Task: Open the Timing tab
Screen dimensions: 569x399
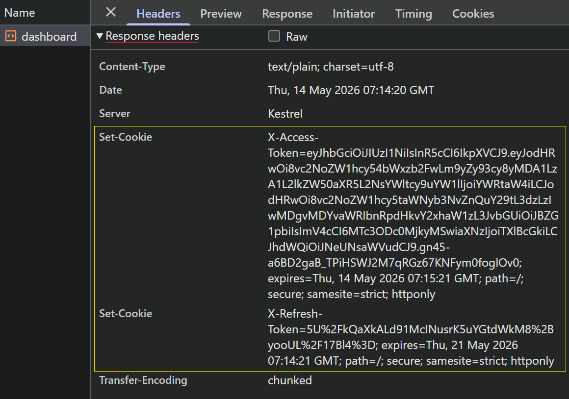Action: pos(414,14)
